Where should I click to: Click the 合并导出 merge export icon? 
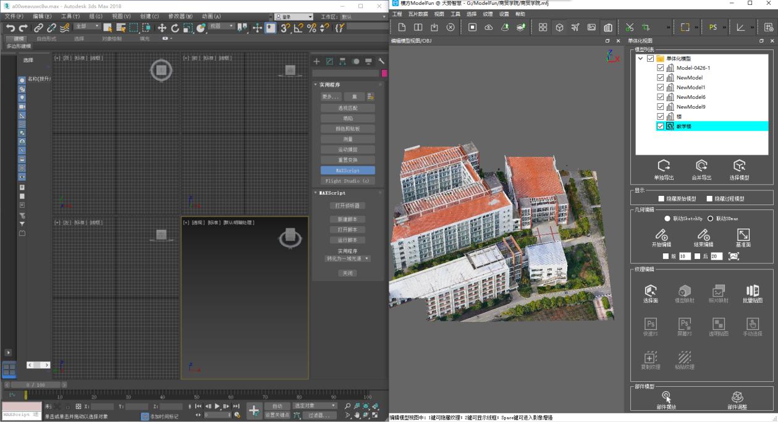coord(701,166)
